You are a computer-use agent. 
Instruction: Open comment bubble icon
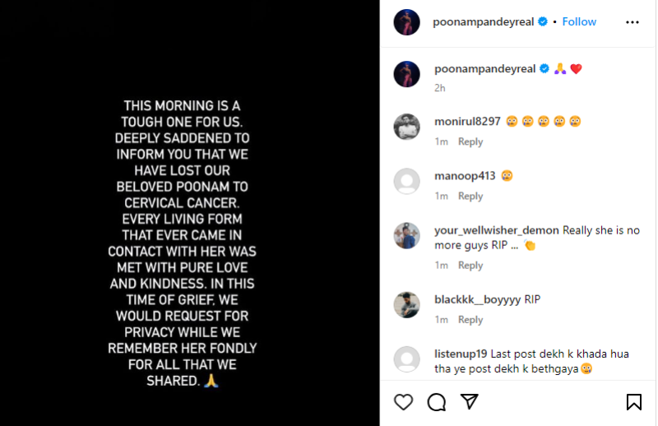(436, 401)
